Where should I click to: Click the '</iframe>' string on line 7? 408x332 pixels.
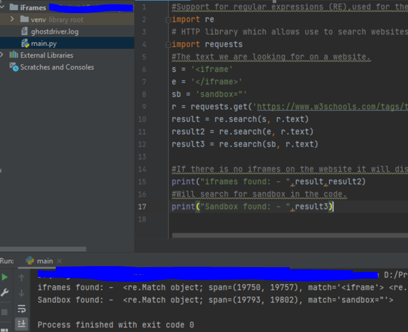[216, 82]
